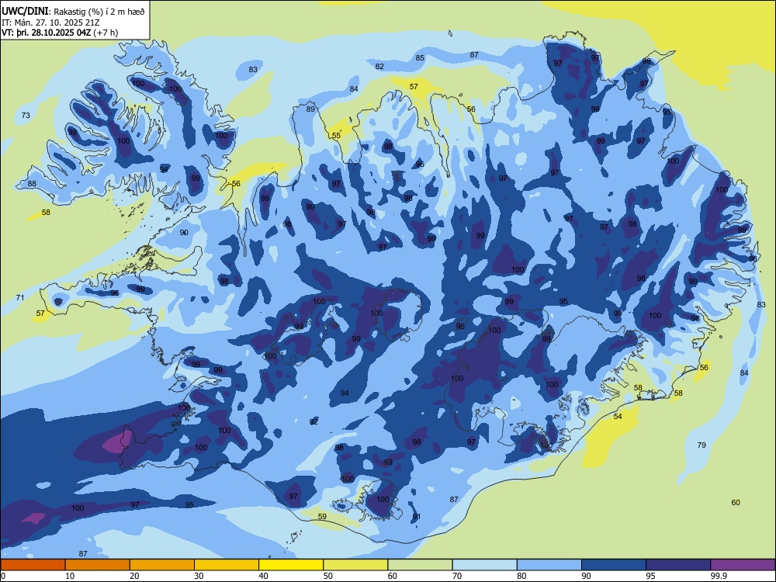The image size is (776, 582).
Task: Click the 'VT: þri. 28.10.2025 04Z' line
Action: pyautogui.click(x=45, y=33)
